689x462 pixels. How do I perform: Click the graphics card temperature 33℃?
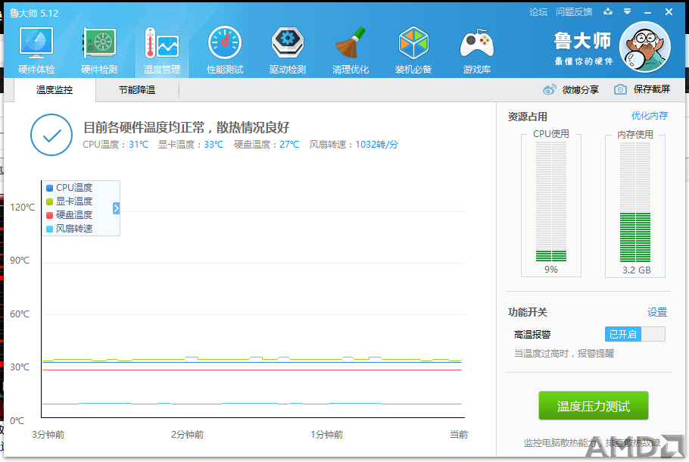[x=214, y=145]
